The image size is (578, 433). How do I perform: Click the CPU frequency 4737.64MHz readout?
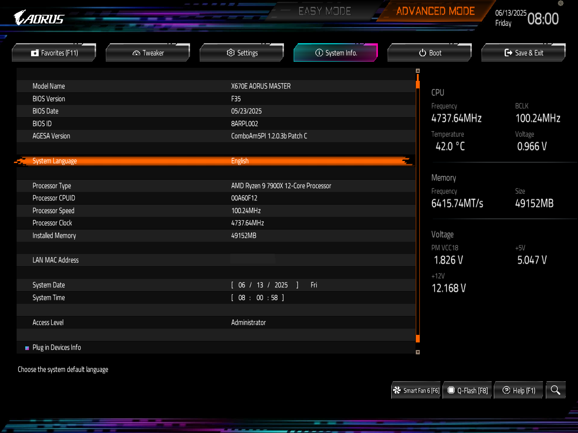457,118
